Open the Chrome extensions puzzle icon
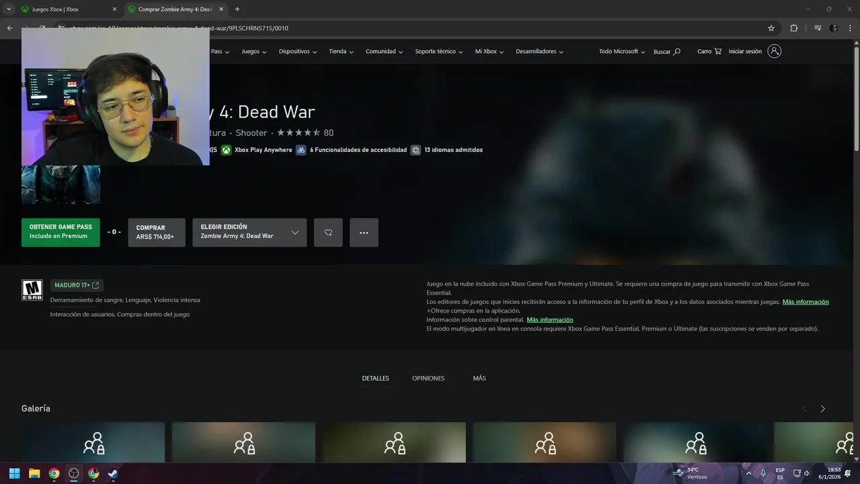The image size is (860, 484). [x=793, y=28]
